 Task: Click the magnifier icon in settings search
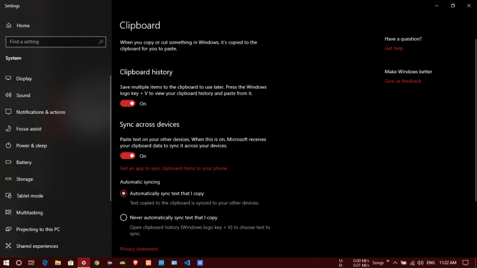coord(101,42)
